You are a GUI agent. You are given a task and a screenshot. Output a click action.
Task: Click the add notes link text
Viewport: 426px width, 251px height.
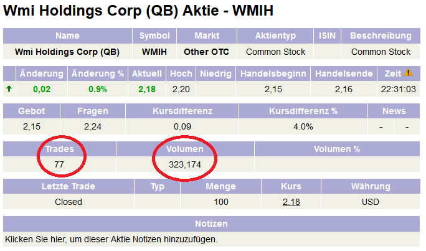tap(111, 239)
